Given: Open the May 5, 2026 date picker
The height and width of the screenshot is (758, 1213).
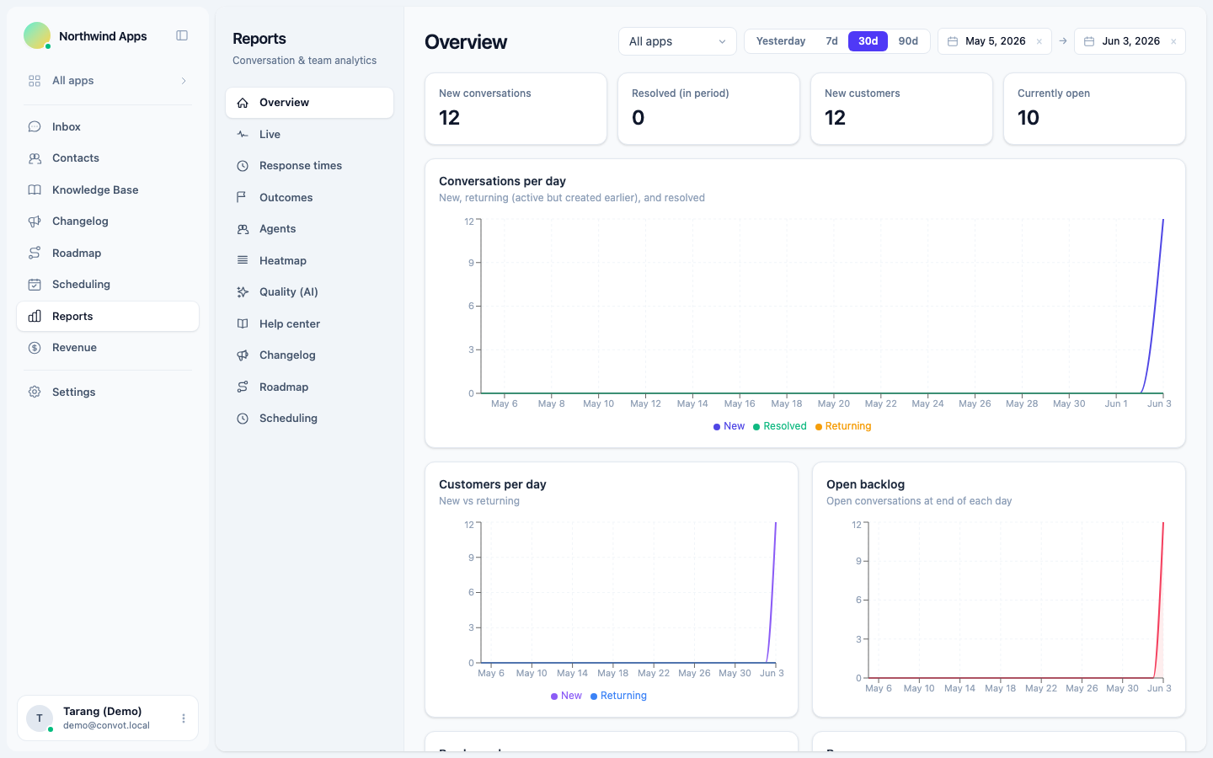Looking at the screenshot, I should (995, 41).
